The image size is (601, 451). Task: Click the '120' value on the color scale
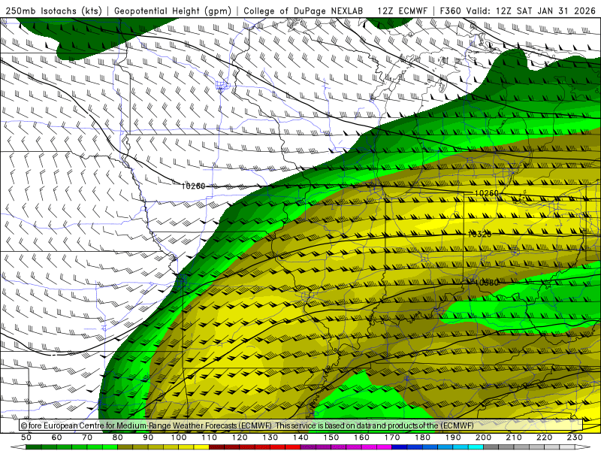click(240, 437)
